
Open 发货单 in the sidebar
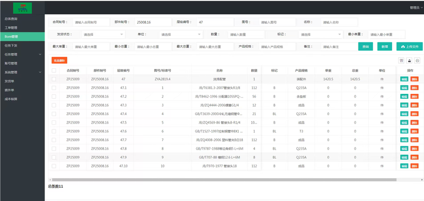22,81
